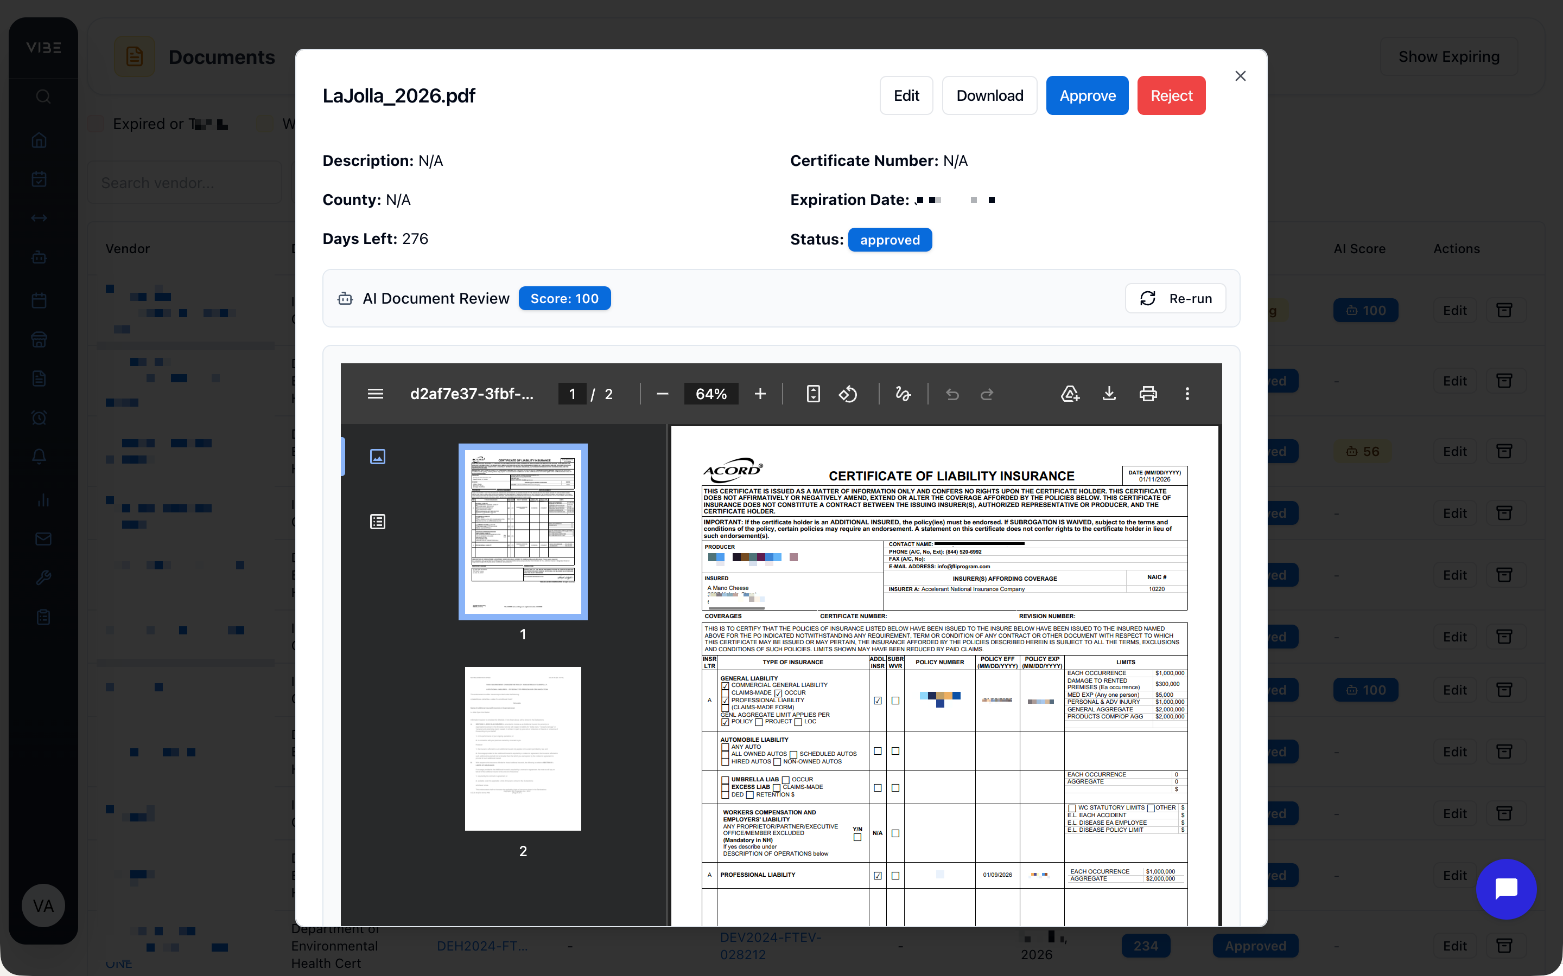1563x976 pixels.
Task: Expand the document outline panel
Action: coord(378,521)
